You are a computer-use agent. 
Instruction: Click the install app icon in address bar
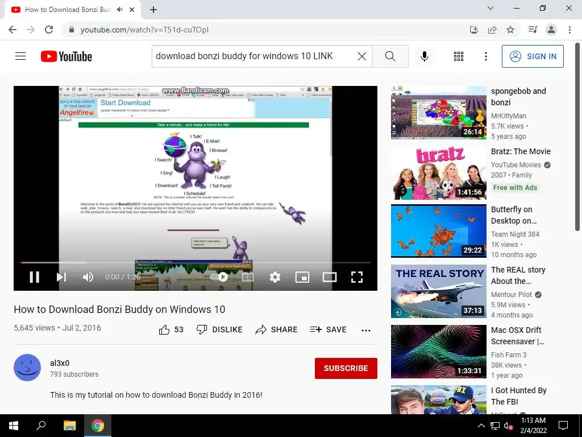474,30
